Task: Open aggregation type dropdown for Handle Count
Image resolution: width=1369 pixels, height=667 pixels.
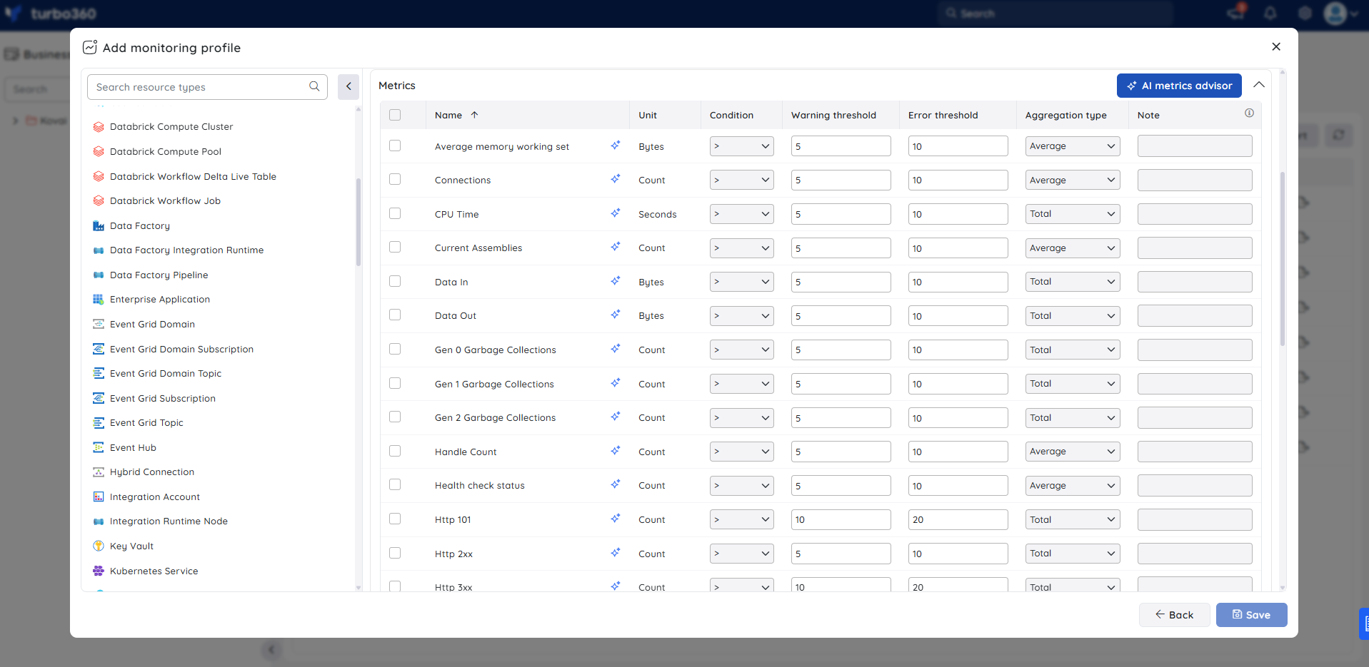Action: click(1072, 452)
